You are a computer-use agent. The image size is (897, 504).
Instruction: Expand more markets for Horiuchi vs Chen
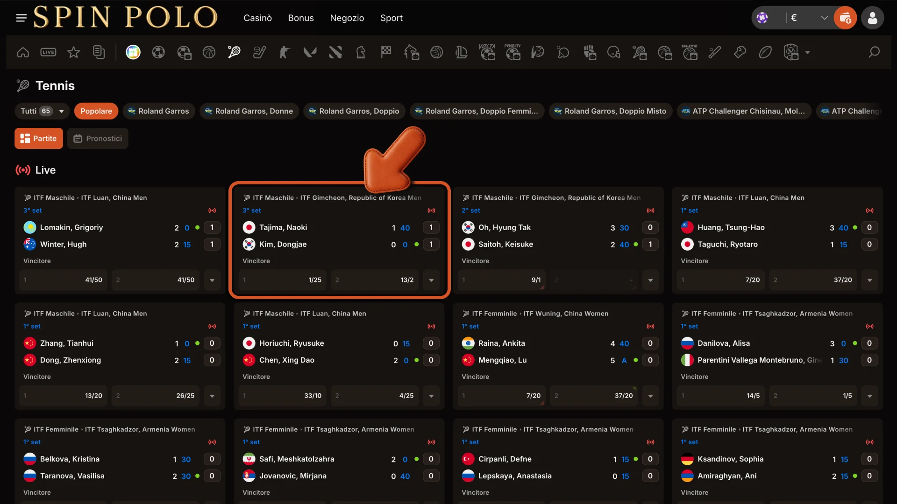(431, 396)
